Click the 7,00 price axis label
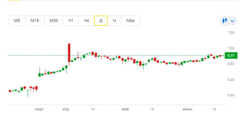247x124 pixels. tap(231, 48)
